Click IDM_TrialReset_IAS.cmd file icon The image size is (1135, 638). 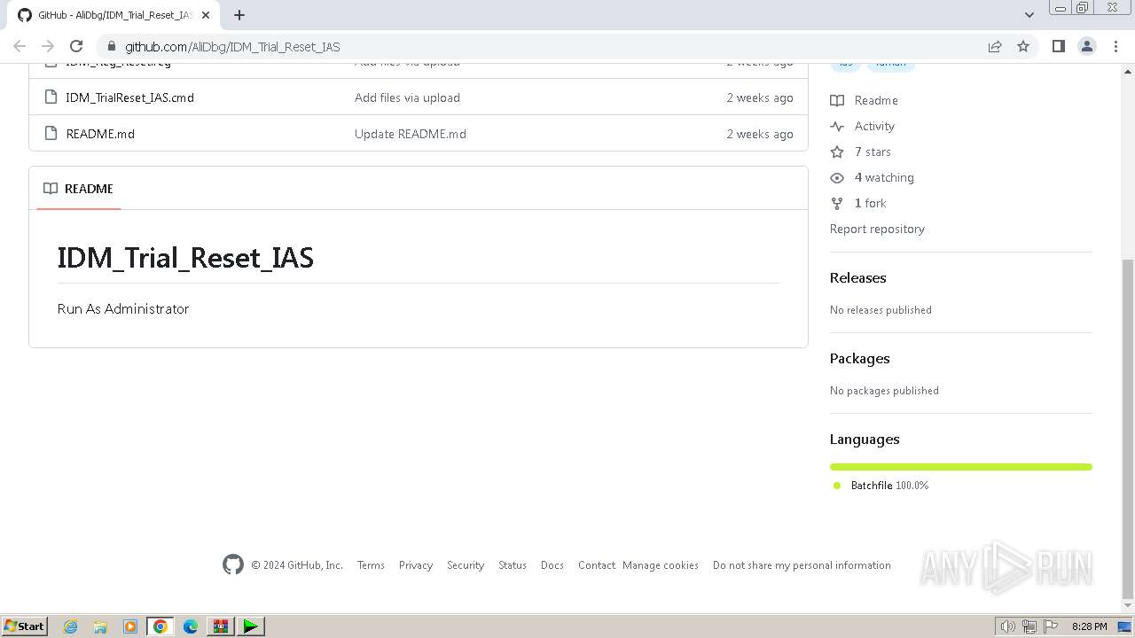51,97
